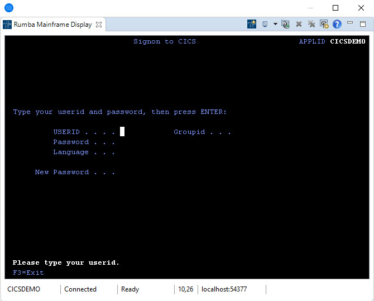The height and width of the screenshot is (301, 374).
Task: Open the session settings gear icon
Action: [x=324, y=25]
